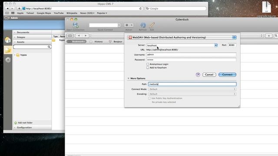278x156 pixels.
Task: Expand the Documents section in Hippo CMS
Action: click(x=33, y=32)
